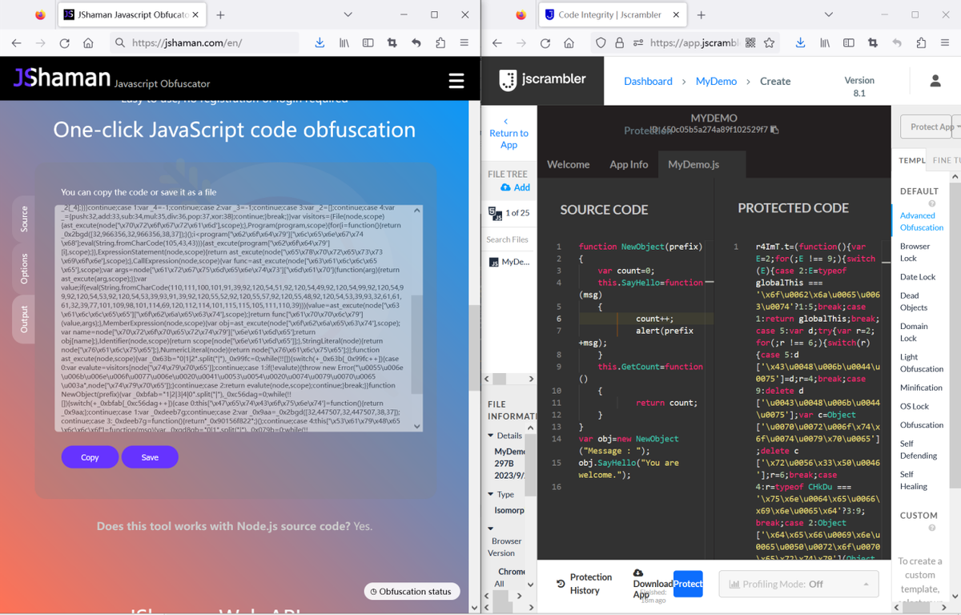The image size is (961, 615).
Task: Switch to the App Info tab
Action: click(629, 164)
